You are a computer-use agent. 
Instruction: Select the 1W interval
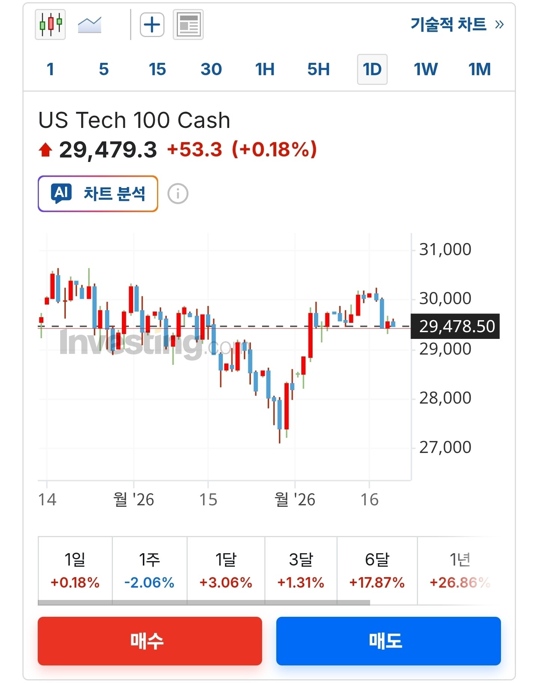[426, 69]
